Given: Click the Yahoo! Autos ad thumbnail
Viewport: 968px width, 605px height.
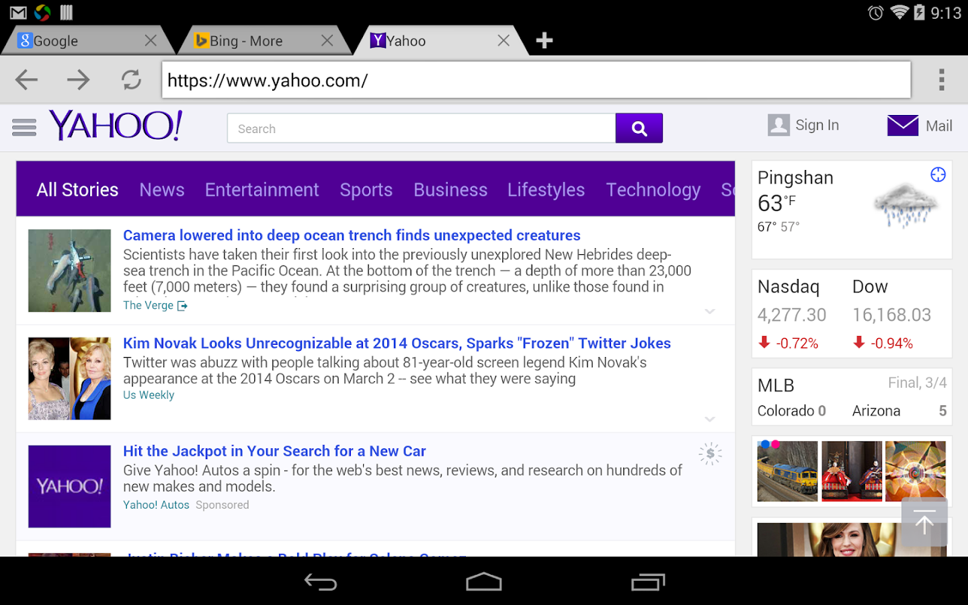Looking at the screenshot, I should (69, 486).
